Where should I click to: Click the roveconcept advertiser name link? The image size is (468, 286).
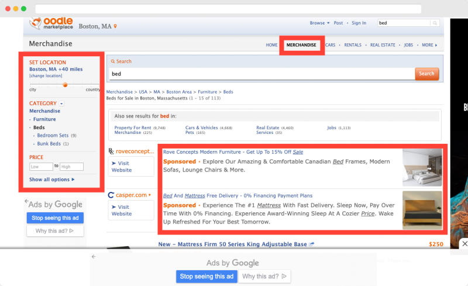coord(135,151)
